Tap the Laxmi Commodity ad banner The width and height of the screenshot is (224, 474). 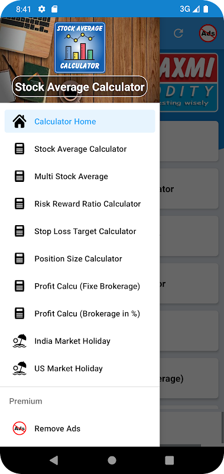pyautogui.click(x=189, y=82)
